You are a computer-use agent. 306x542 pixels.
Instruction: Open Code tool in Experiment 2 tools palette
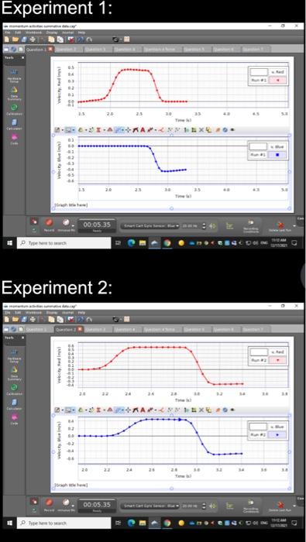pyautogui.click(x=14, y=419)
